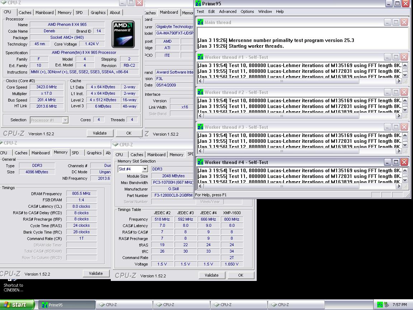
Task: Switch to Graphics tab in top-left CPU-Z
Action: click(x=98, y=13)
